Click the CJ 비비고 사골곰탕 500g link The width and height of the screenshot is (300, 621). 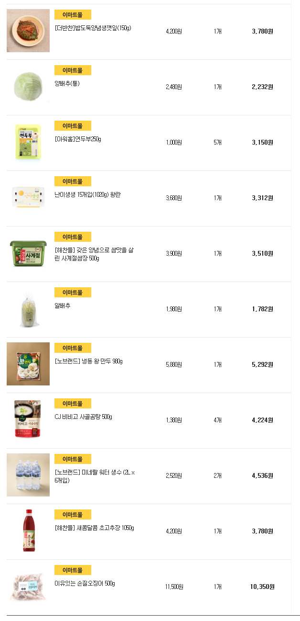pos(83,417)
